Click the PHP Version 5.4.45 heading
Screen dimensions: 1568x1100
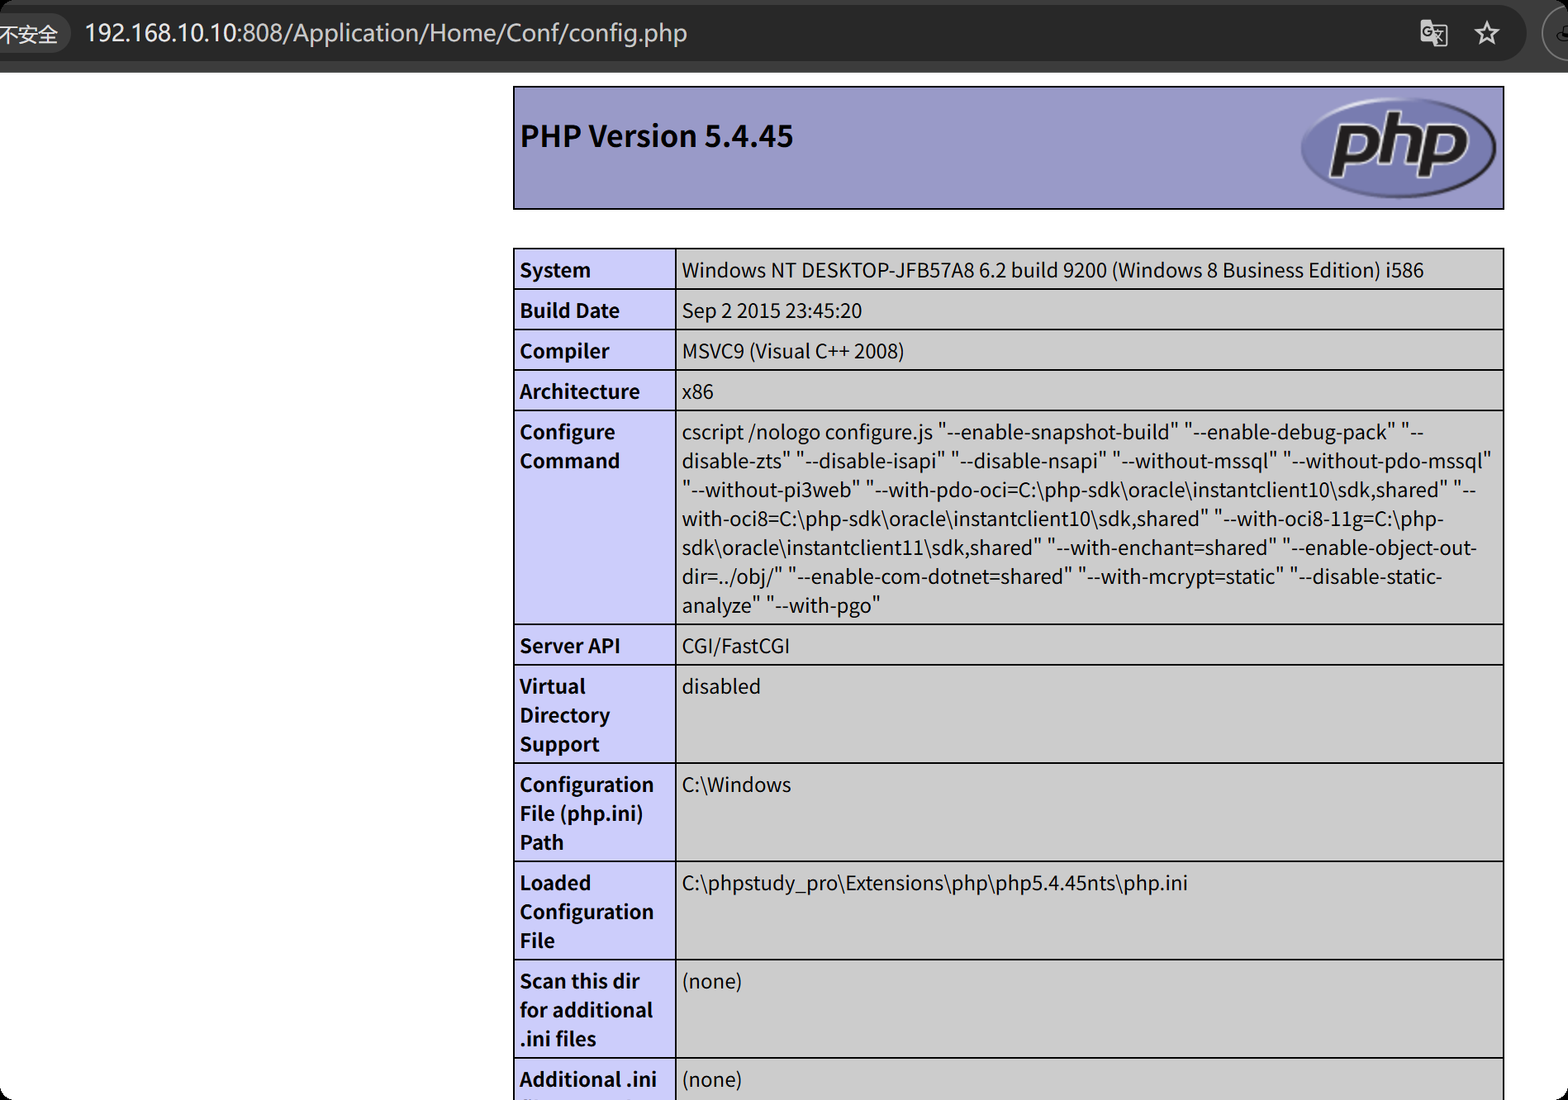coord(656,136)
